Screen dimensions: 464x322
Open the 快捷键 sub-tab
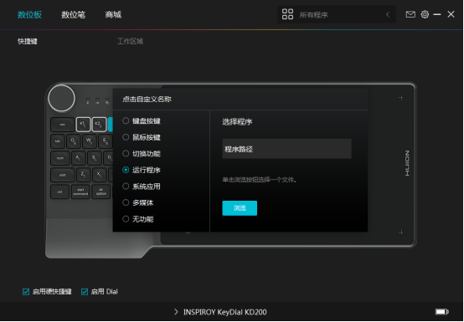28,41
